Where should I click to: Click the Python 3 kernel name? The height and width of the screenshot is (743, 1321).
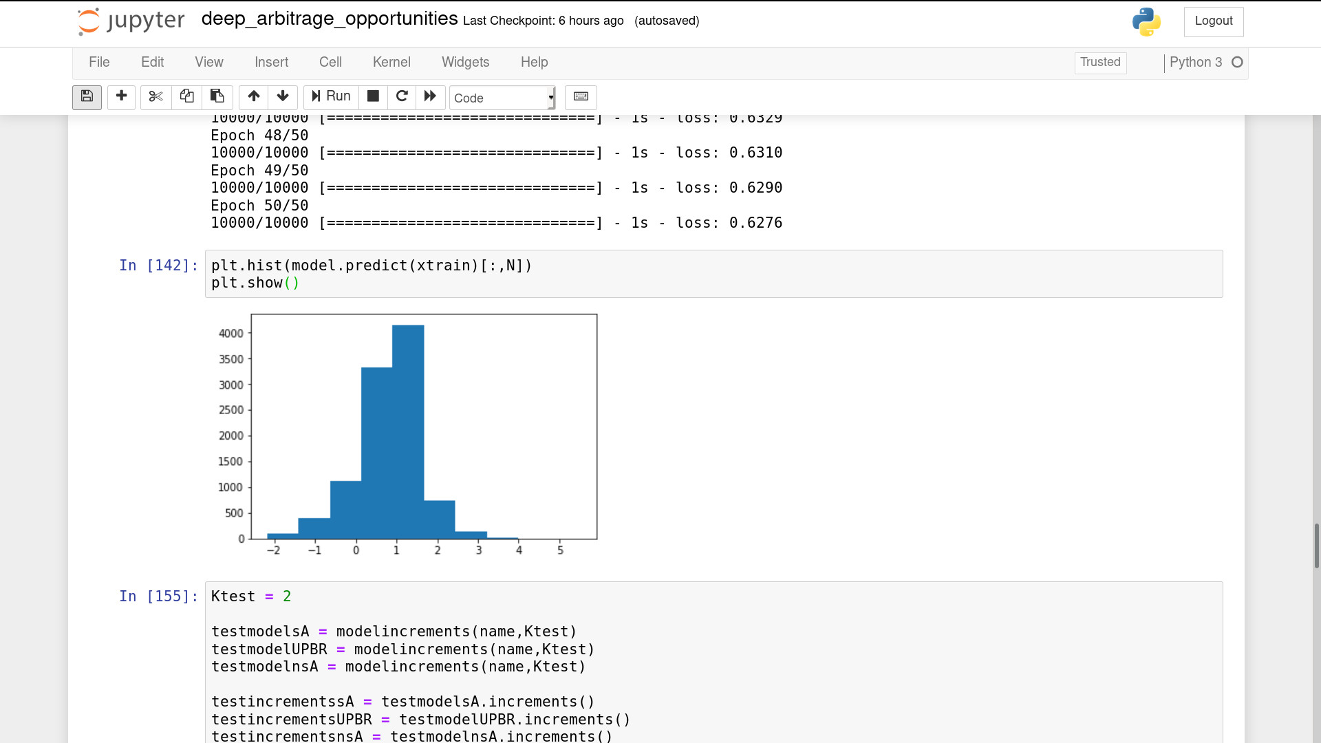[x=1196, y=63]
